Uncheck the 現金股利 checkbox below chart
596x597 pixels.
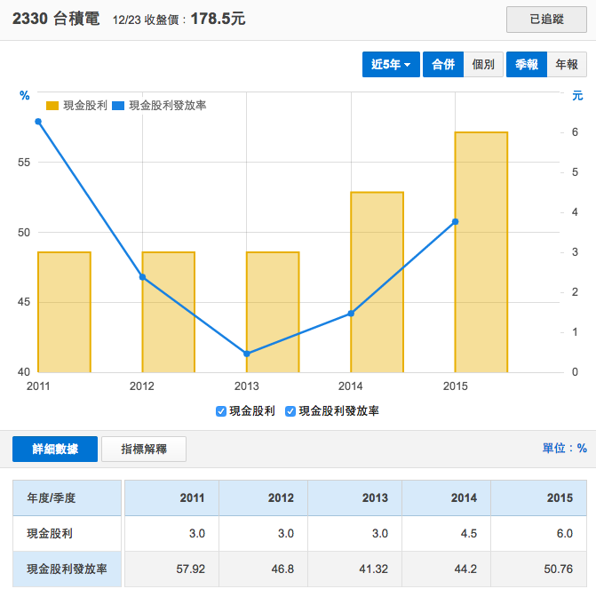tap(221, 411)
